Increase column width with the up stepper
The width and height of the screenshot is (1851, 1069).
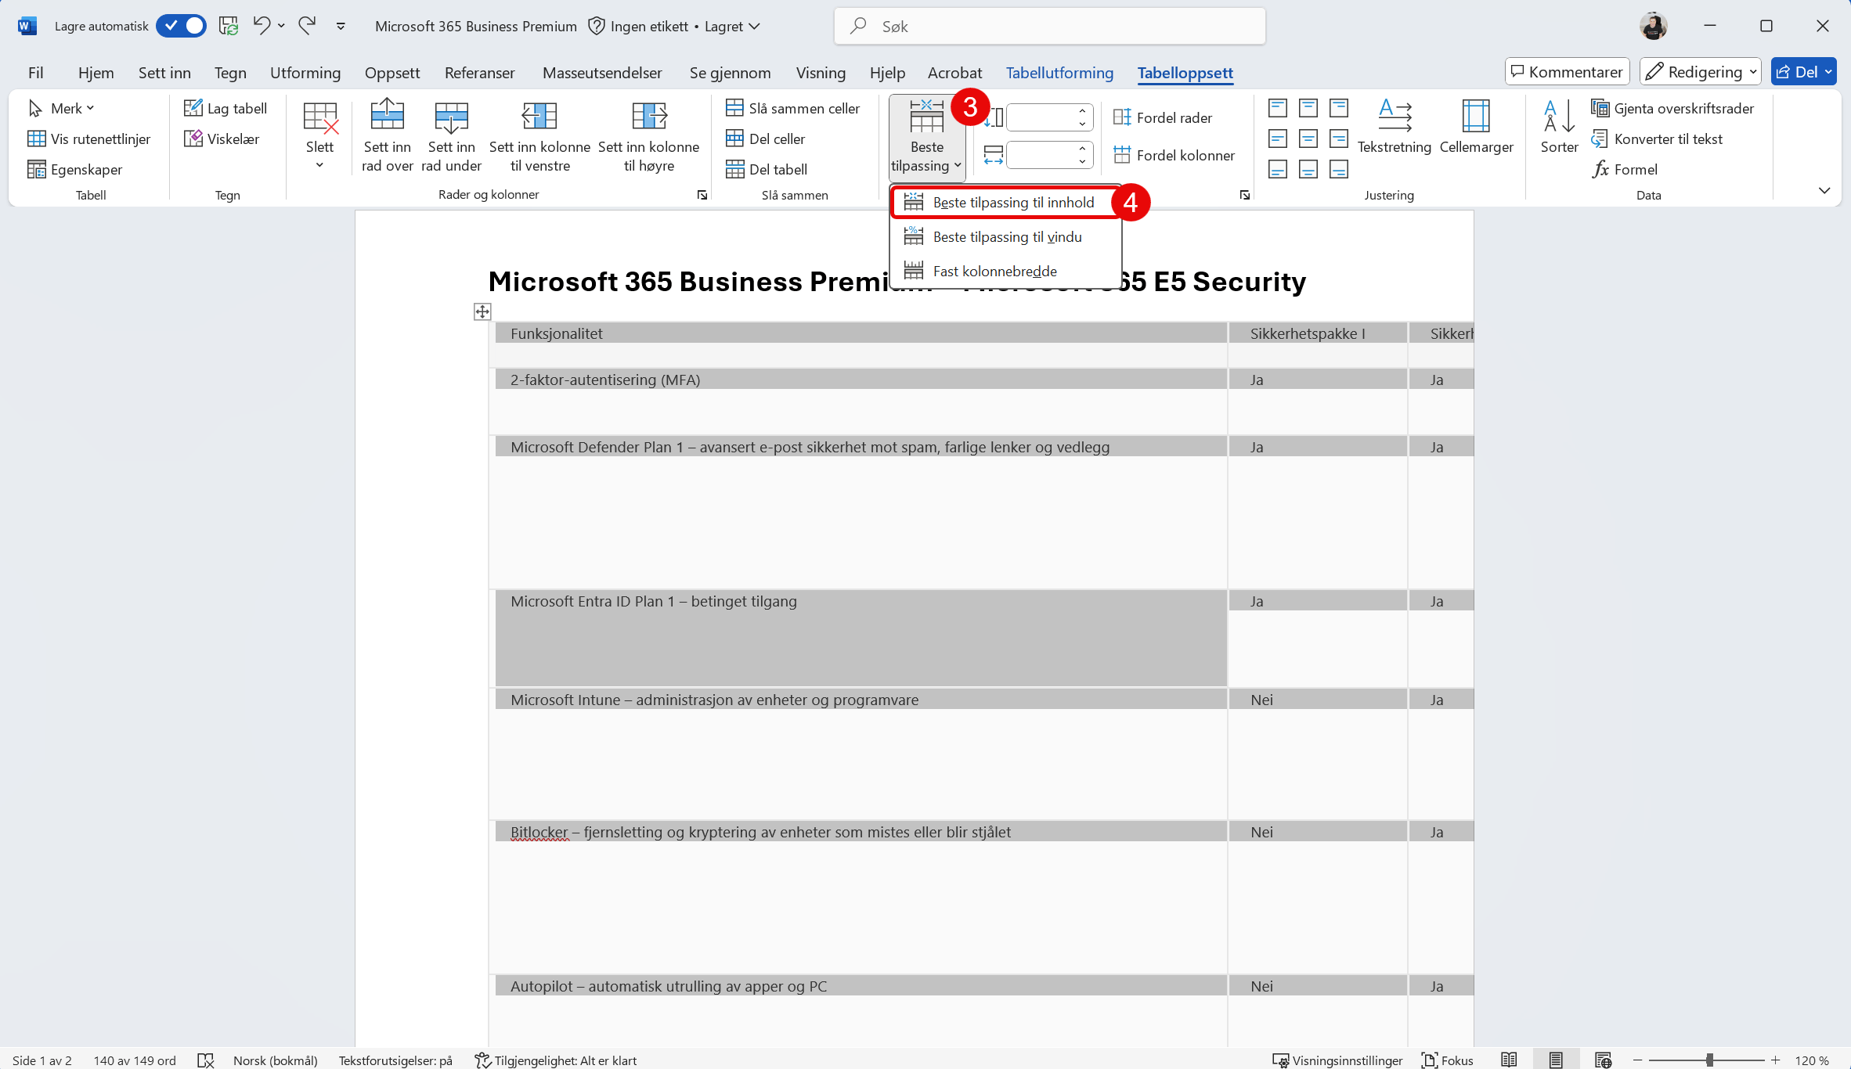coord(1082,148)
